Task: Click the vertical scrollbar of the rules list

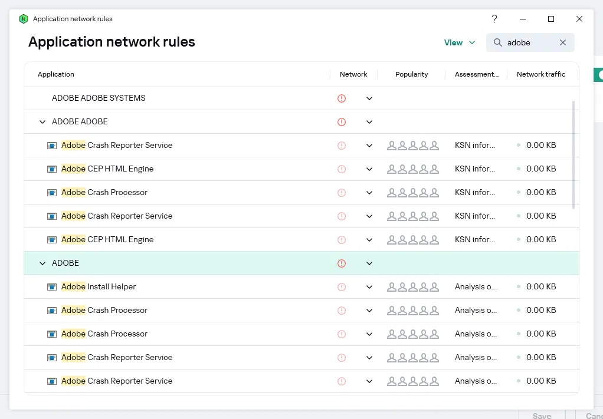Action: [573, 155]
